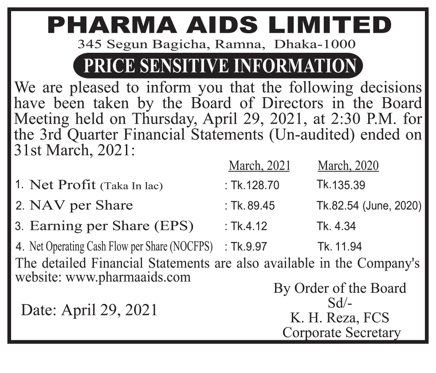Select the Earning per Share (EPS) label
The image size is (436, 373).
111,226
